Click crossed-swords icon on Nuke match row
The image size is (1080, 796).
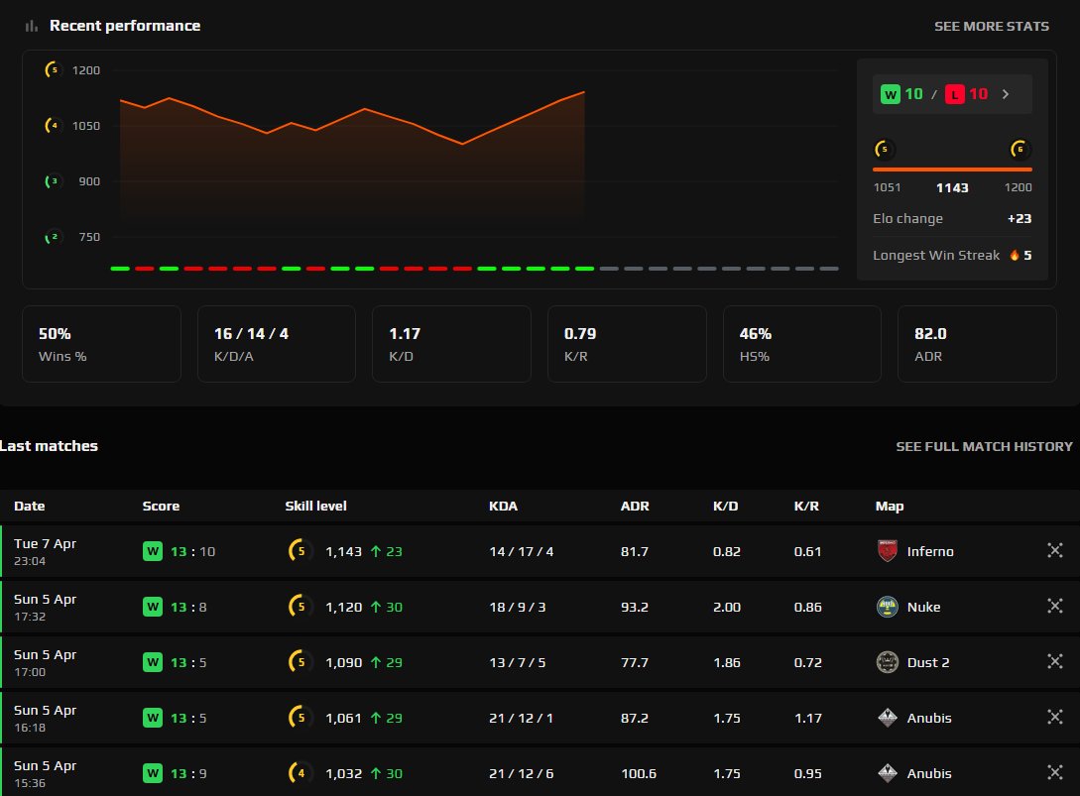[1054, 606]
